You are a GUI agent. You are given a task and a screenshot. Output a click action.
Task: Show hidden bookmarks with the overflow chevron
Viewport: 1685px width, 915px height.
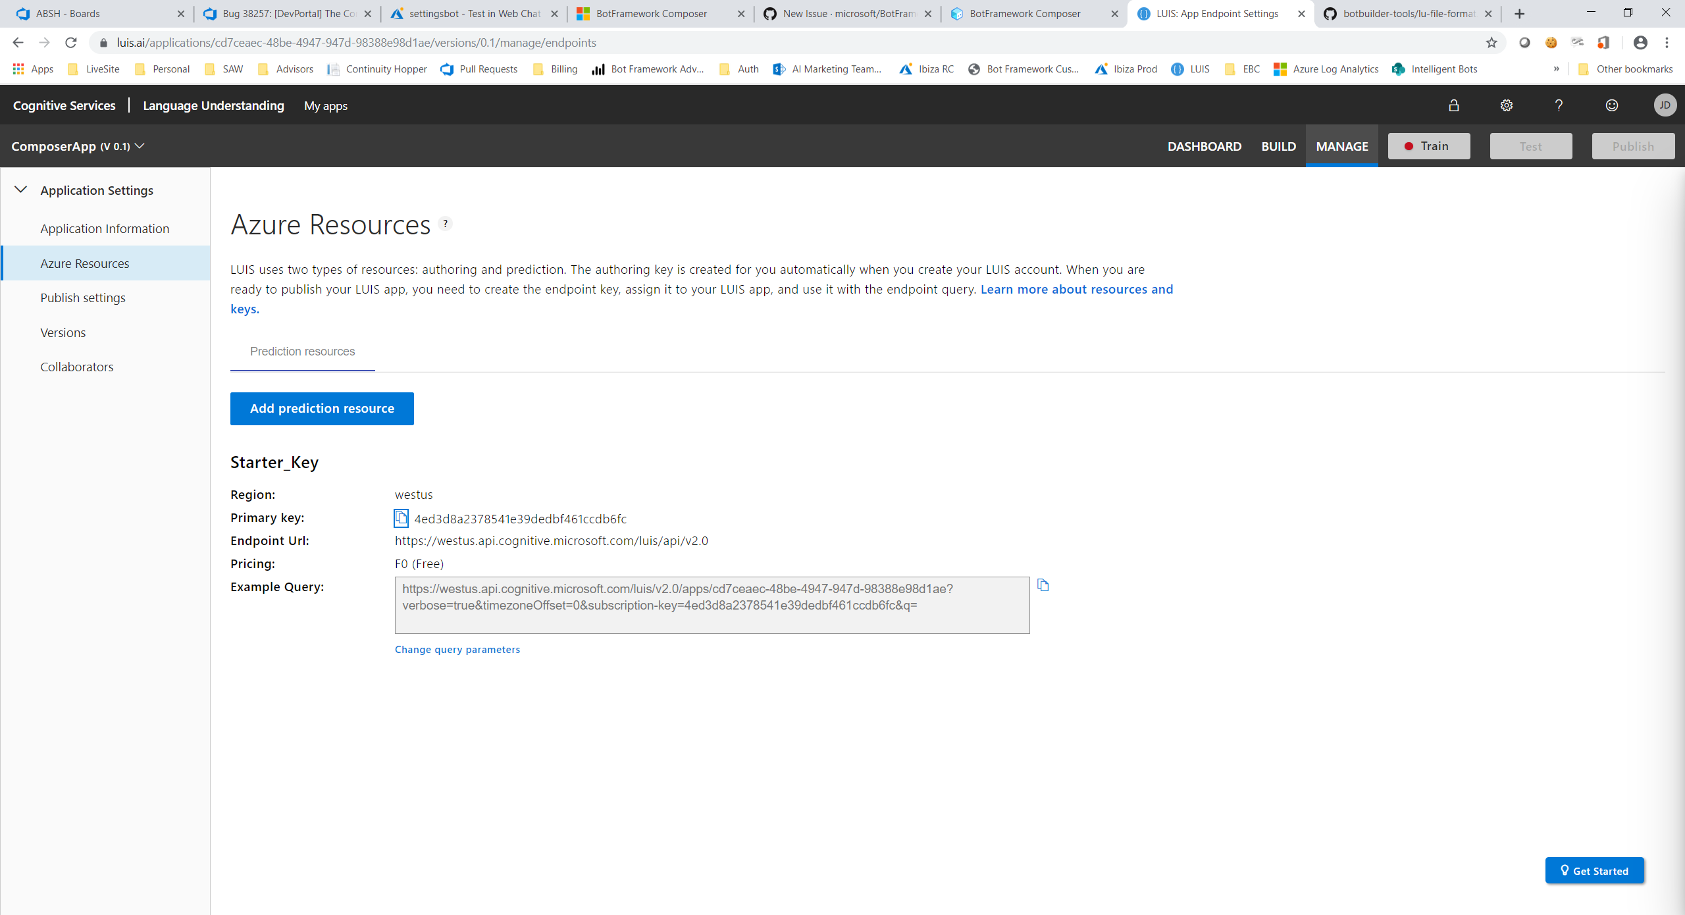coord(1557,69)
